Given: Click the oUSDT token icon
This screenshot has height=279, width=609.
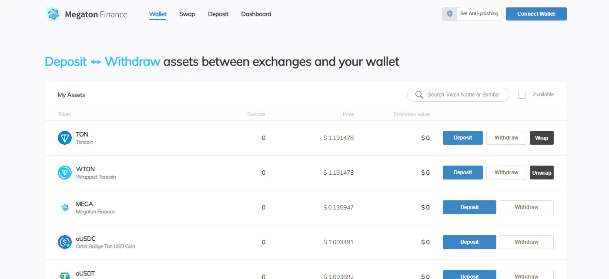Looking at the screenshot, I should 65,275.
